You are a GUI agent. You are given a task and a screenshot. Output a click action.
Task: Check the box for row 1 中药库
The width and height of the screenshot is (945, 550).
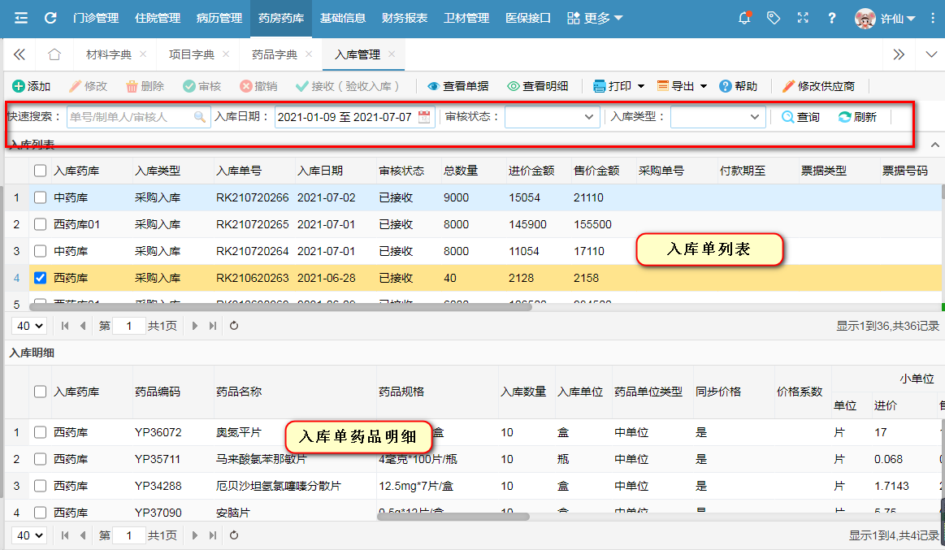point(41,197)
